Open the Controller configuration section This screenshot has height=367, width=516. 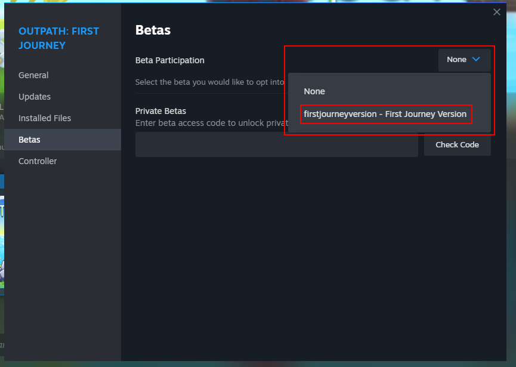tap(38, 161)
